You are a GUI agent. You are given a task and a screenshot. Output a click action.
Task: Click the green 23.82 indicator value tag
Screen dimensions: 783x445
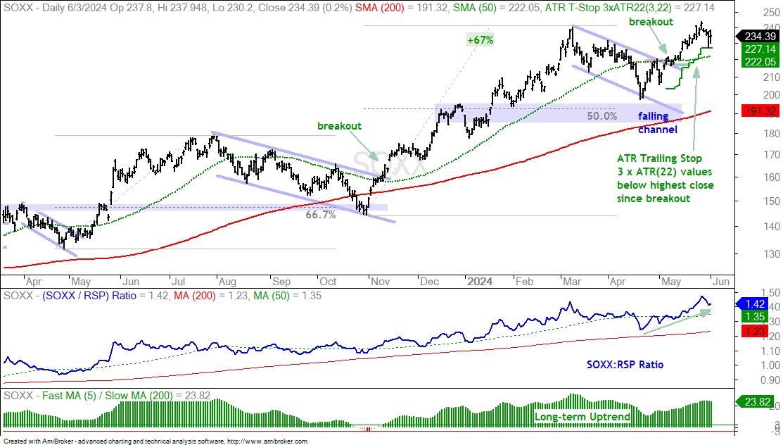[756, 401]
